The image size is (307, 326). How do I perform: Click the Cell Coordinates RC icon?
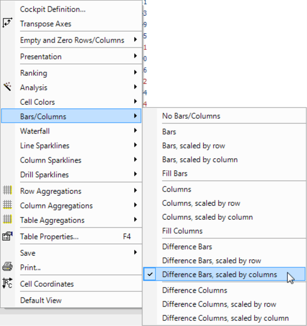click(7, 284)
